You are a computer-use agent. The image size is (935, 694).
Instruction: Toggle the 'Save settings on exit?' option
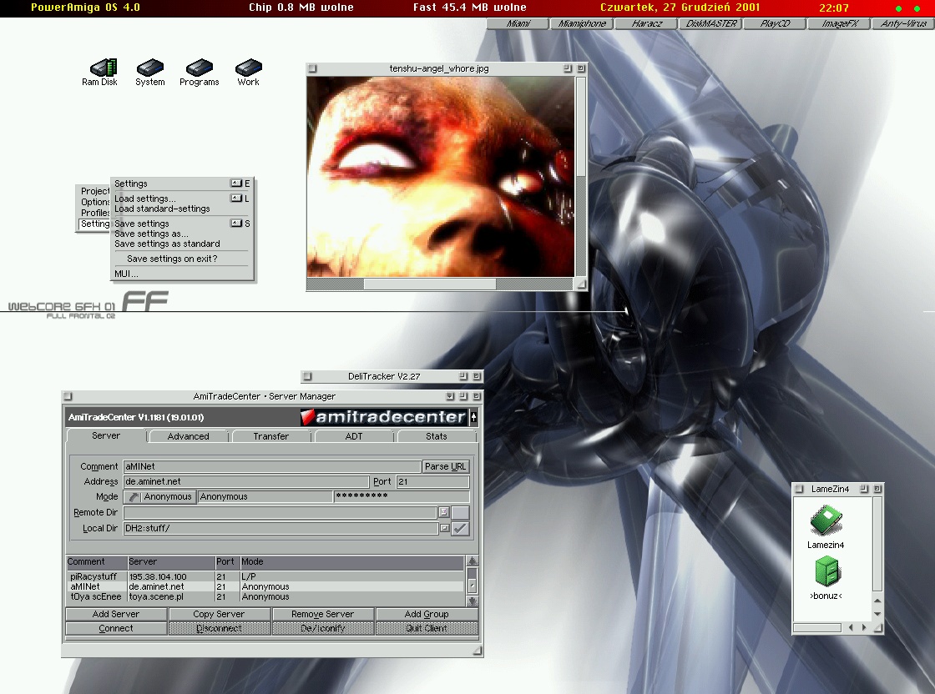[x=172, y=259]
